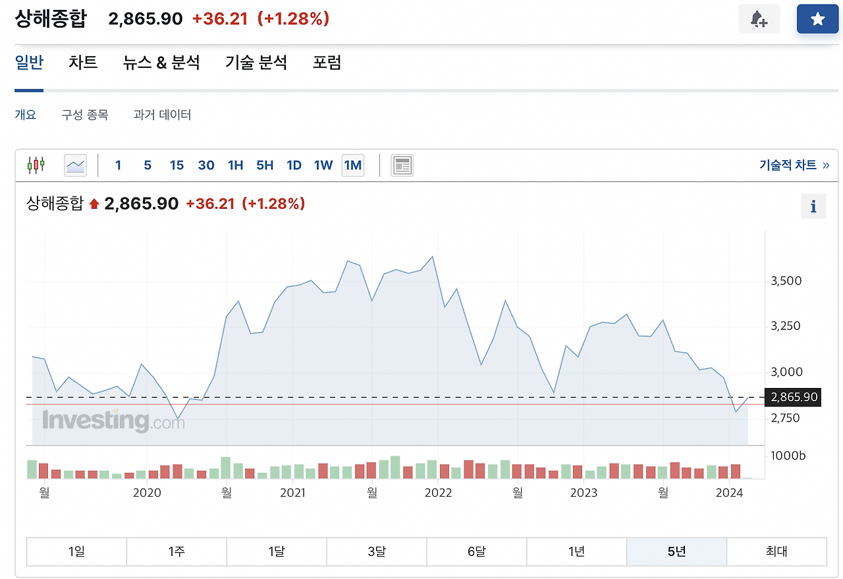The height and width of the screenshot is (579, 843).
Task: Set the chart interval to 30 minutes
Action: tap(206, 165)
